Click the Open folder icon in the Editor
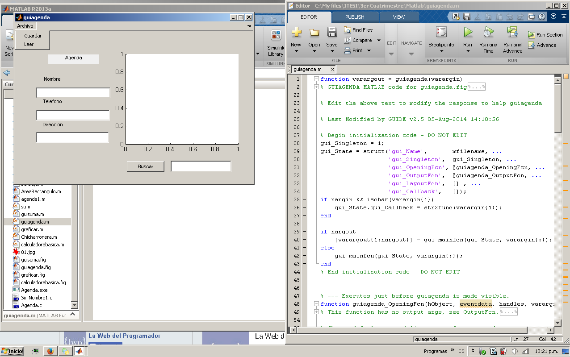Screen dimensions: 570x357 [x=314, y=32]
